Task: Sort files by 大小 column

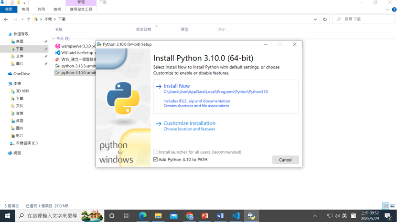Action: [x=222, y=29]
